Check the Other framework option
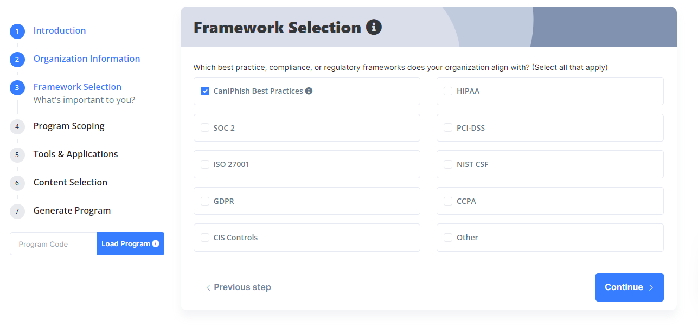This screenshot has height=327, width=698. (448, 238)
